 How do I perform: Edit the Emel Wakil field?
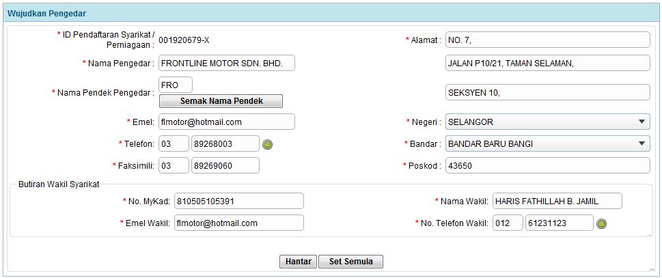tap(239, 223)
